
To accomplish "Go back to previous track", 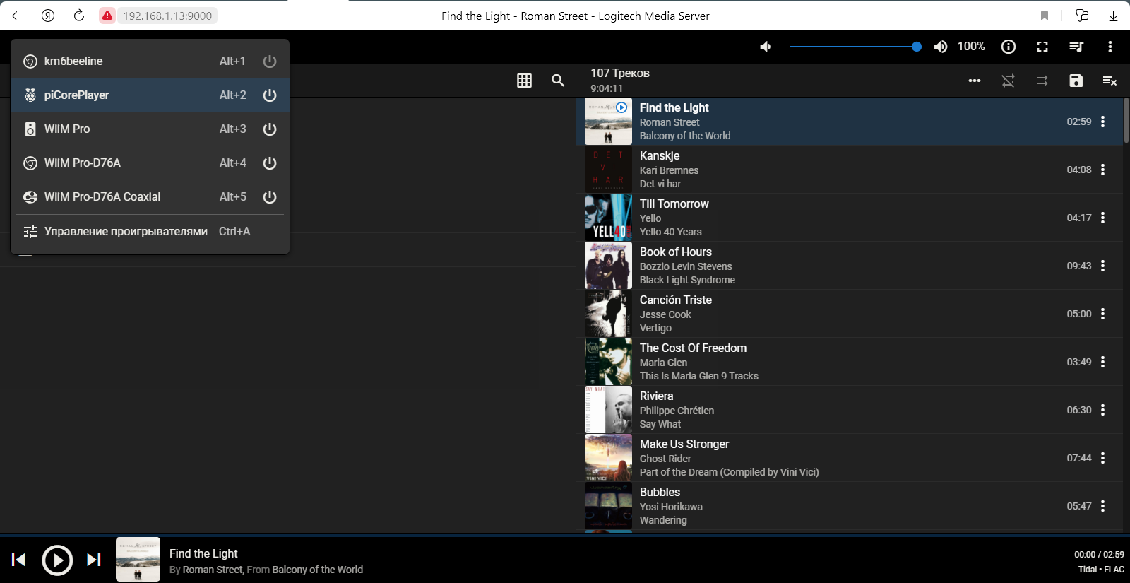I will (x=19, y=560).
